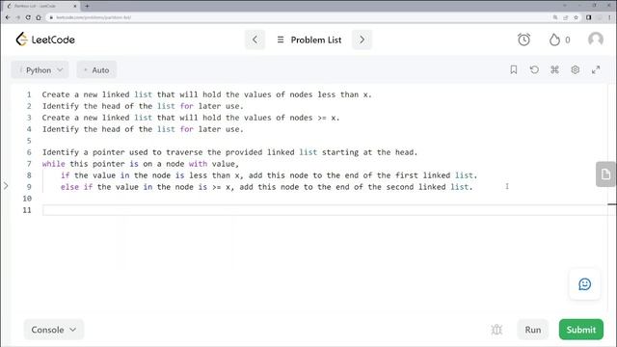Open the timer alarm clock icon
617x347 pixels.
[x=523, y=40]
